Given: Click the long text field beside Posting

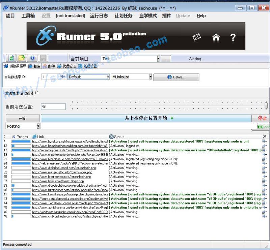Looking at the screenshot, I should pyautogui.click(x=149, y=126).
